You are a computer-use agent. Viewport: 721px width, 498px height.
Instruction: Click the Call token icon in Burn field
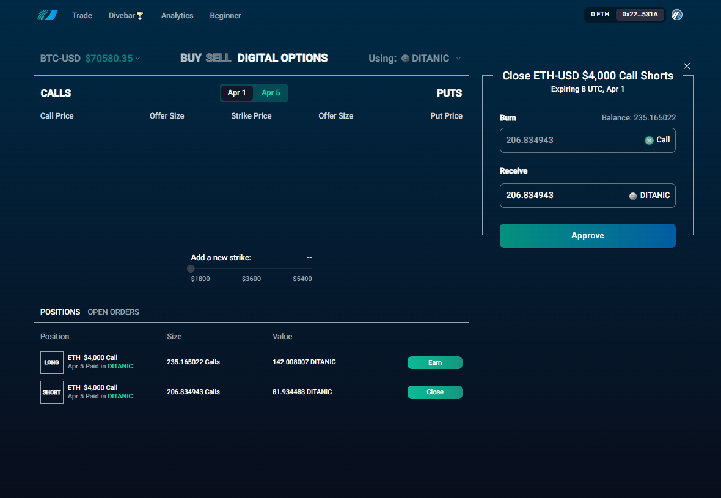click(x=649, y=140)
